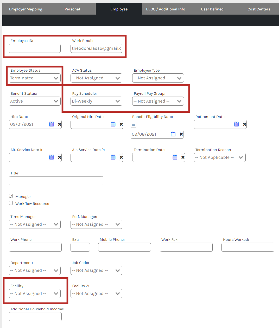Click the Work Fax input field
This screenshot has height=328, width=279.
tap(186, 247)
